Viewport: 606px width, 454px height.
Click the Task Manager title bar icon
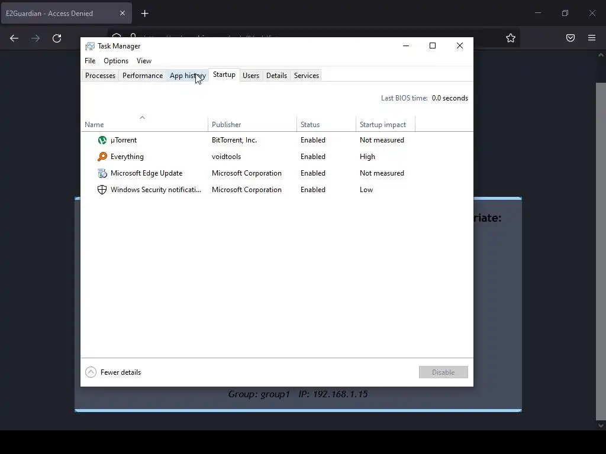pos(90,46)
